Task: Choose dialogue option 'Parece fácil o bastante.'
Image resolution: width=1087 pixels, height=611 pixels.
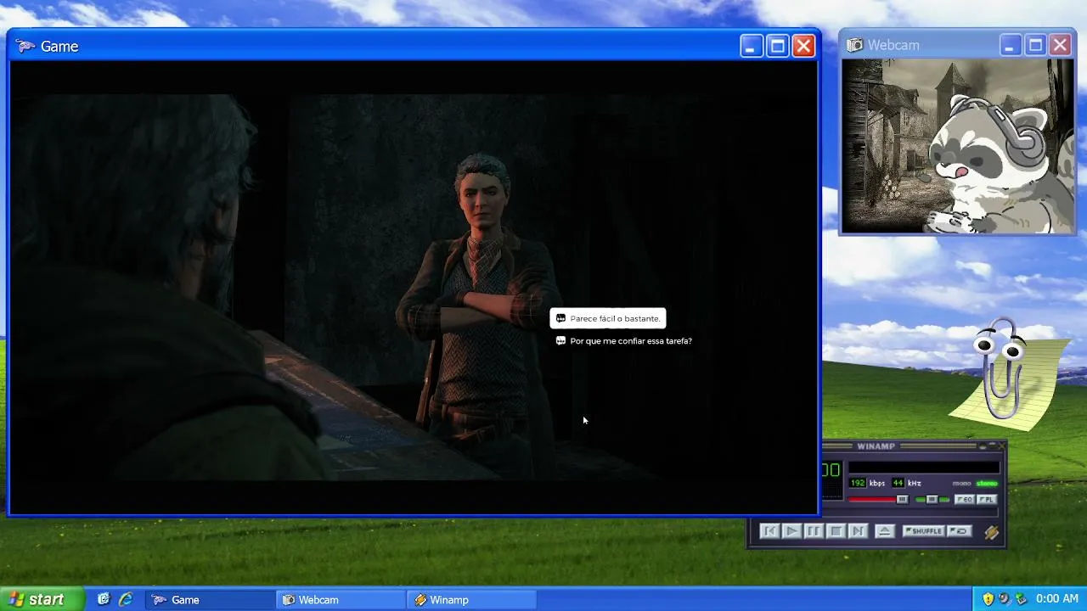Action: coord(607,318)
